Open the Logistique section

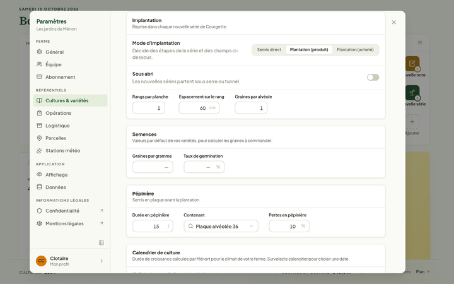70,126
